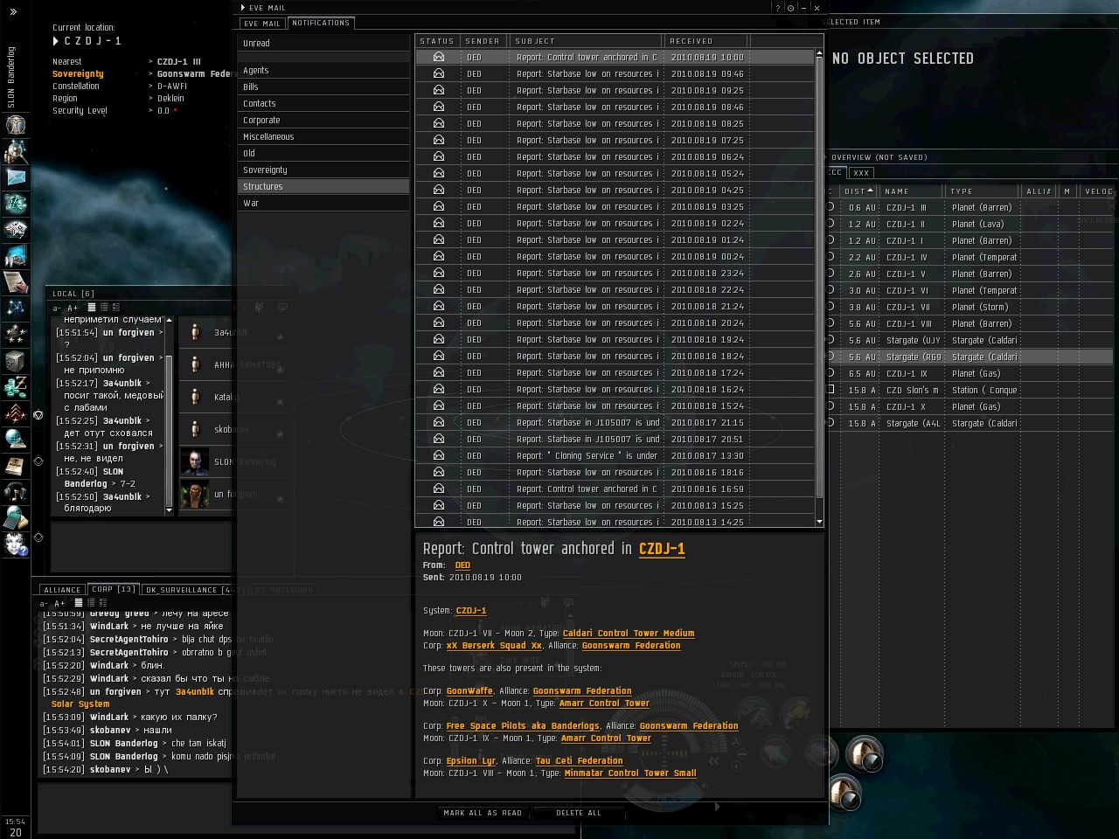Open the Help face icon with question mark

tap(16, 544)
